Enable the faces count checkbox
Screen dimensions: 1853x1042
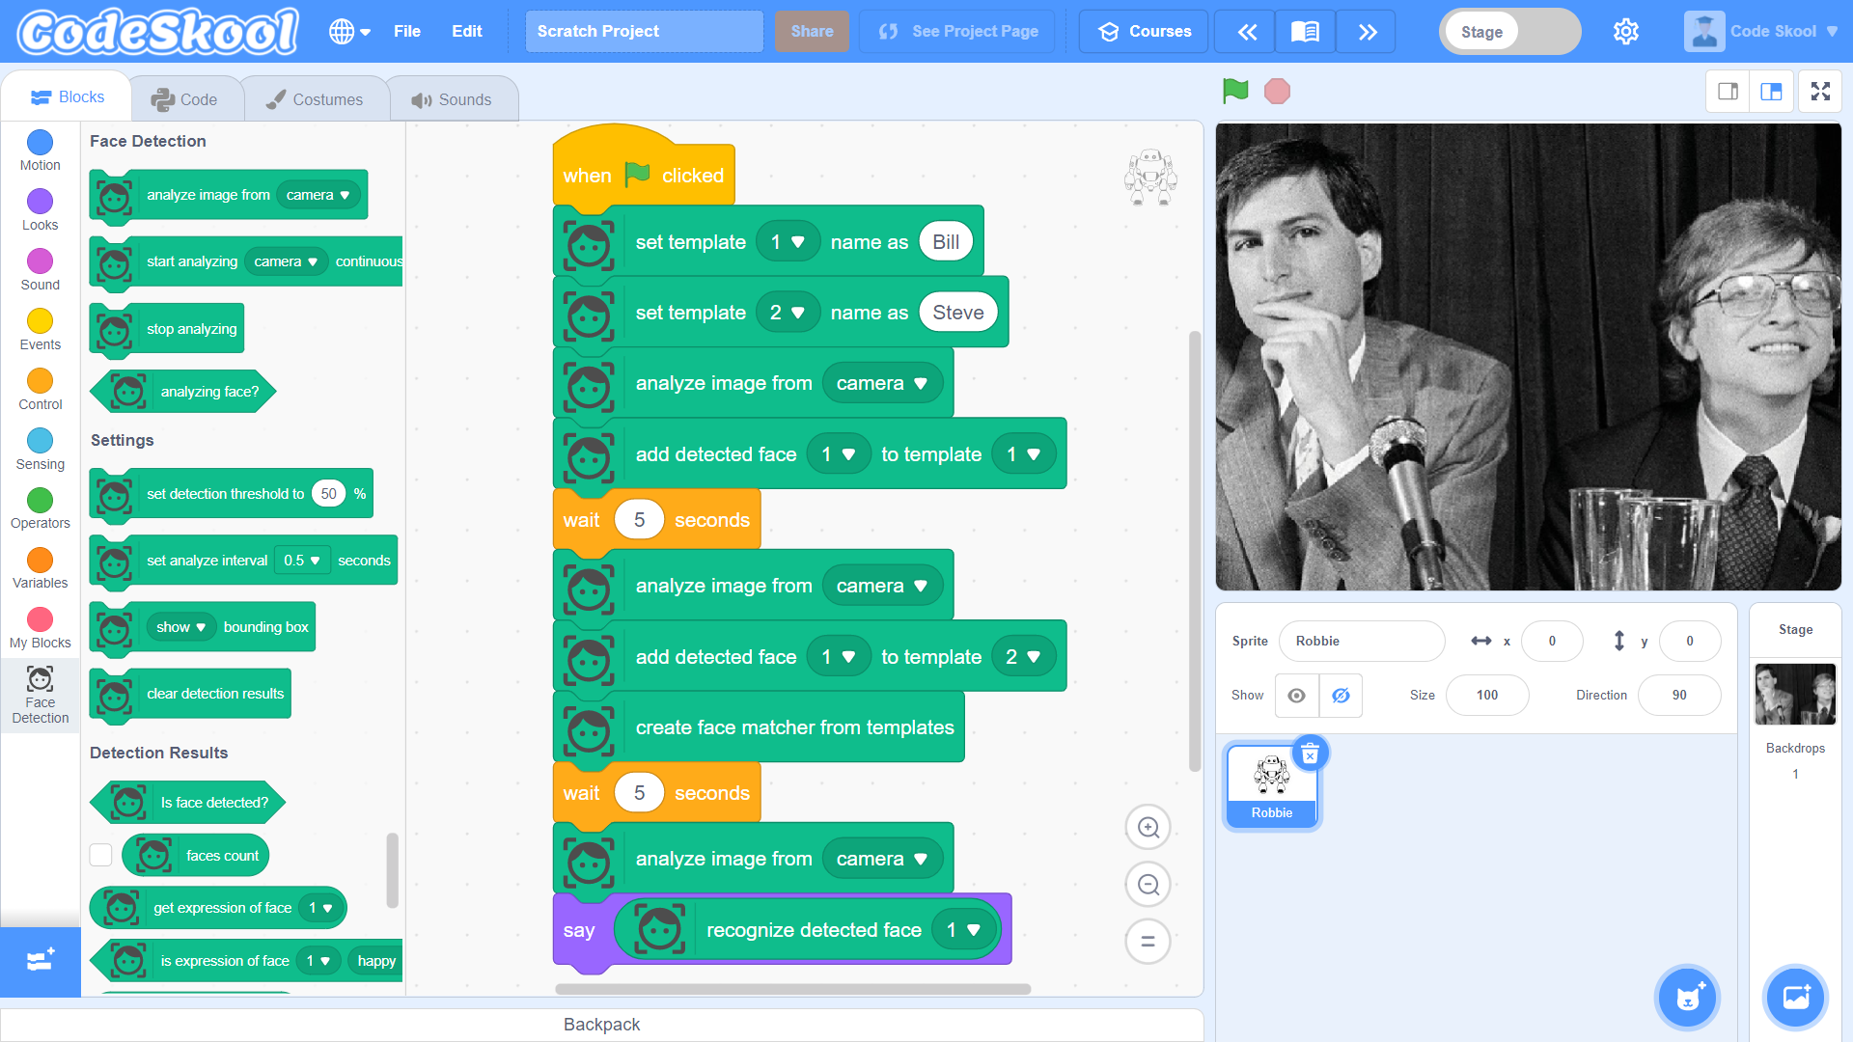(x=101, y=855)
